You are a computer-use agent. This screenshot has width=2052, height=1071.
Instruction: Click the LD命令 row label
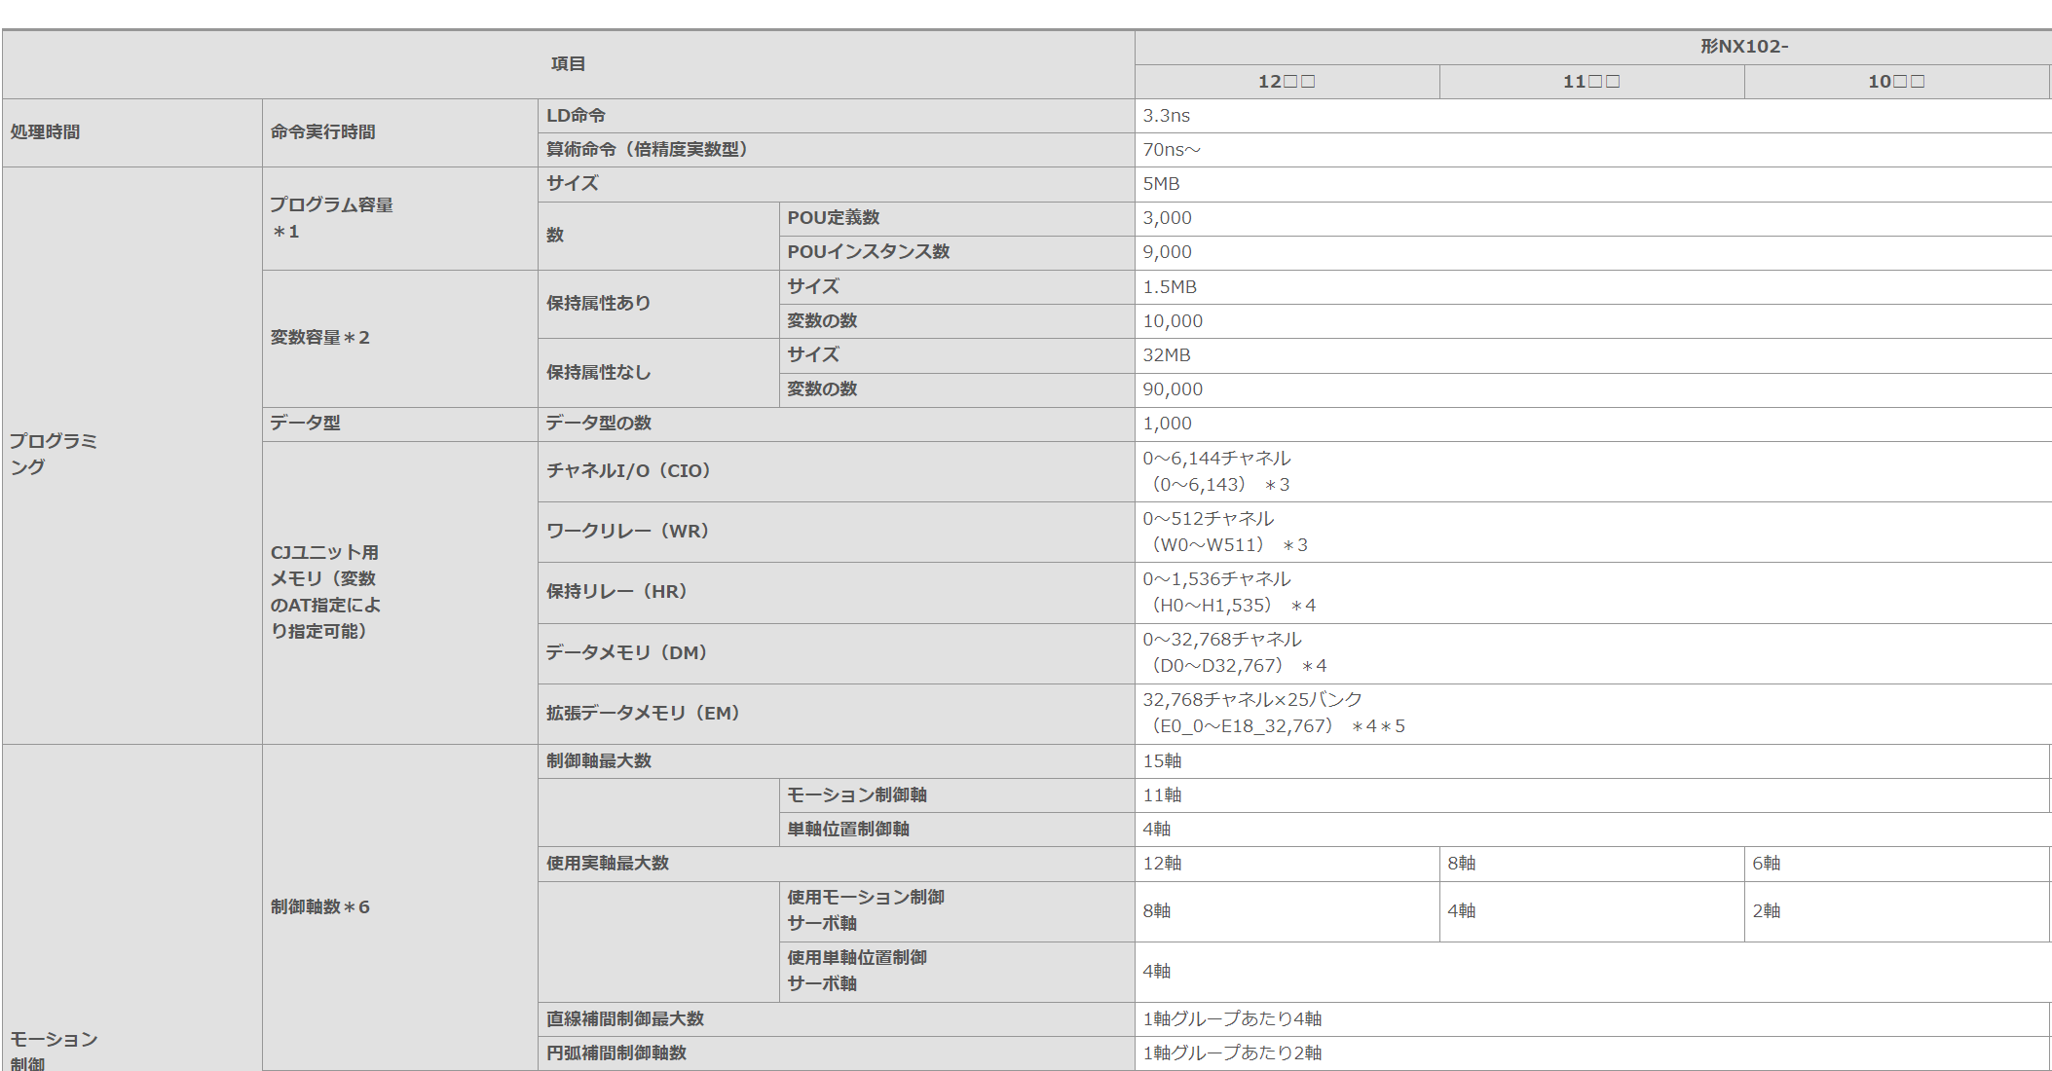576,116
